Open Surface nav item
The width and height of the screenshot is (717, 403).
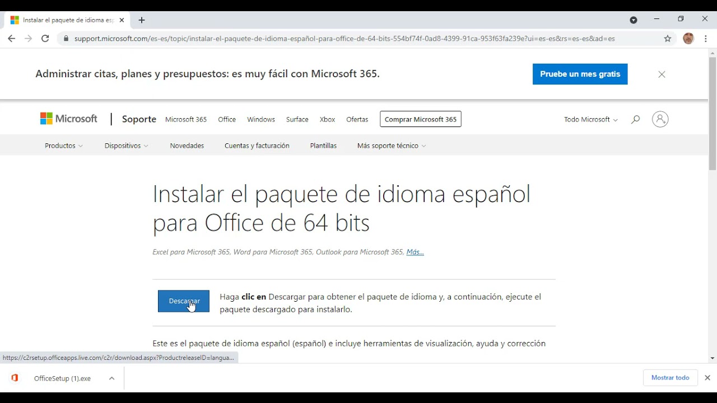[297, 119]
